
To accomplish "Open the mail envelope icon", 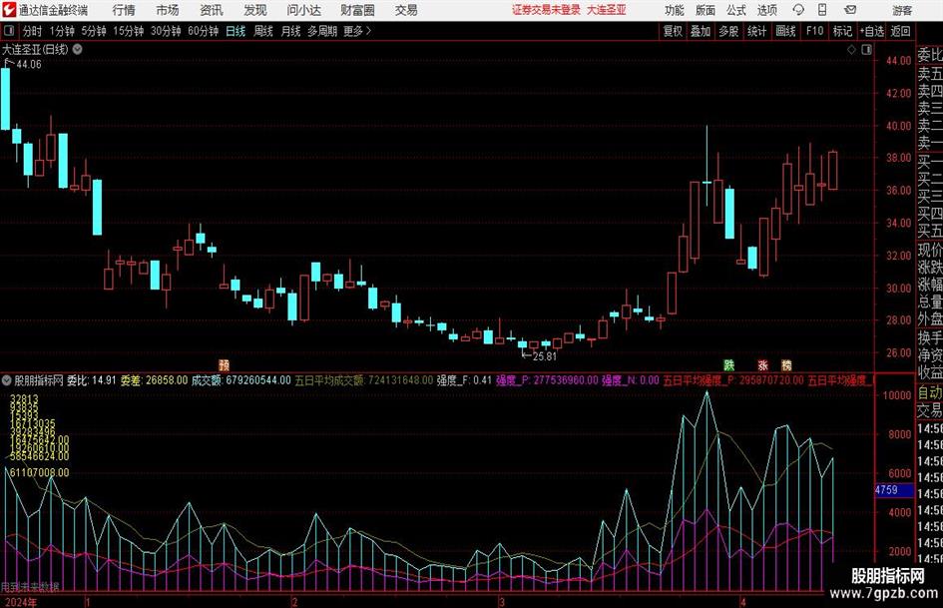I will (850, 10).
